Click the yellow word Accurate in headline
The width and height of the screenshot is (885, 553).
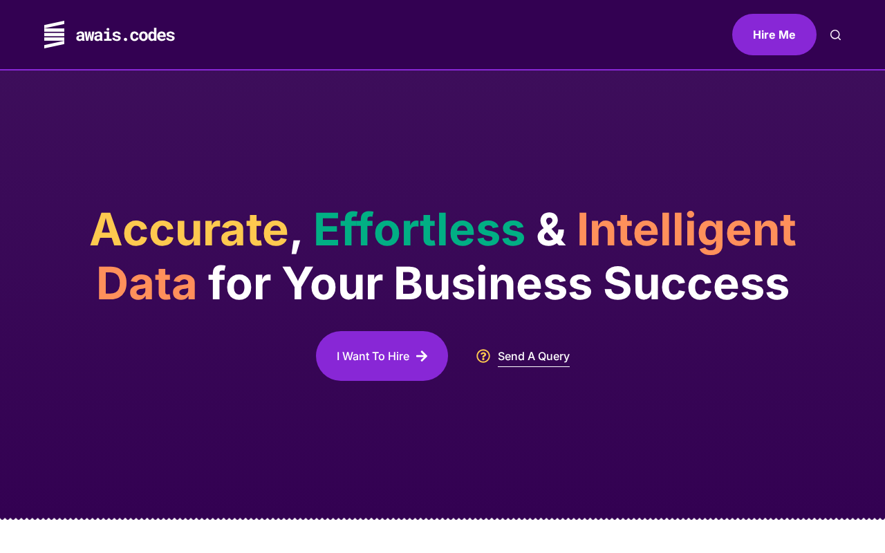point(189,229)
